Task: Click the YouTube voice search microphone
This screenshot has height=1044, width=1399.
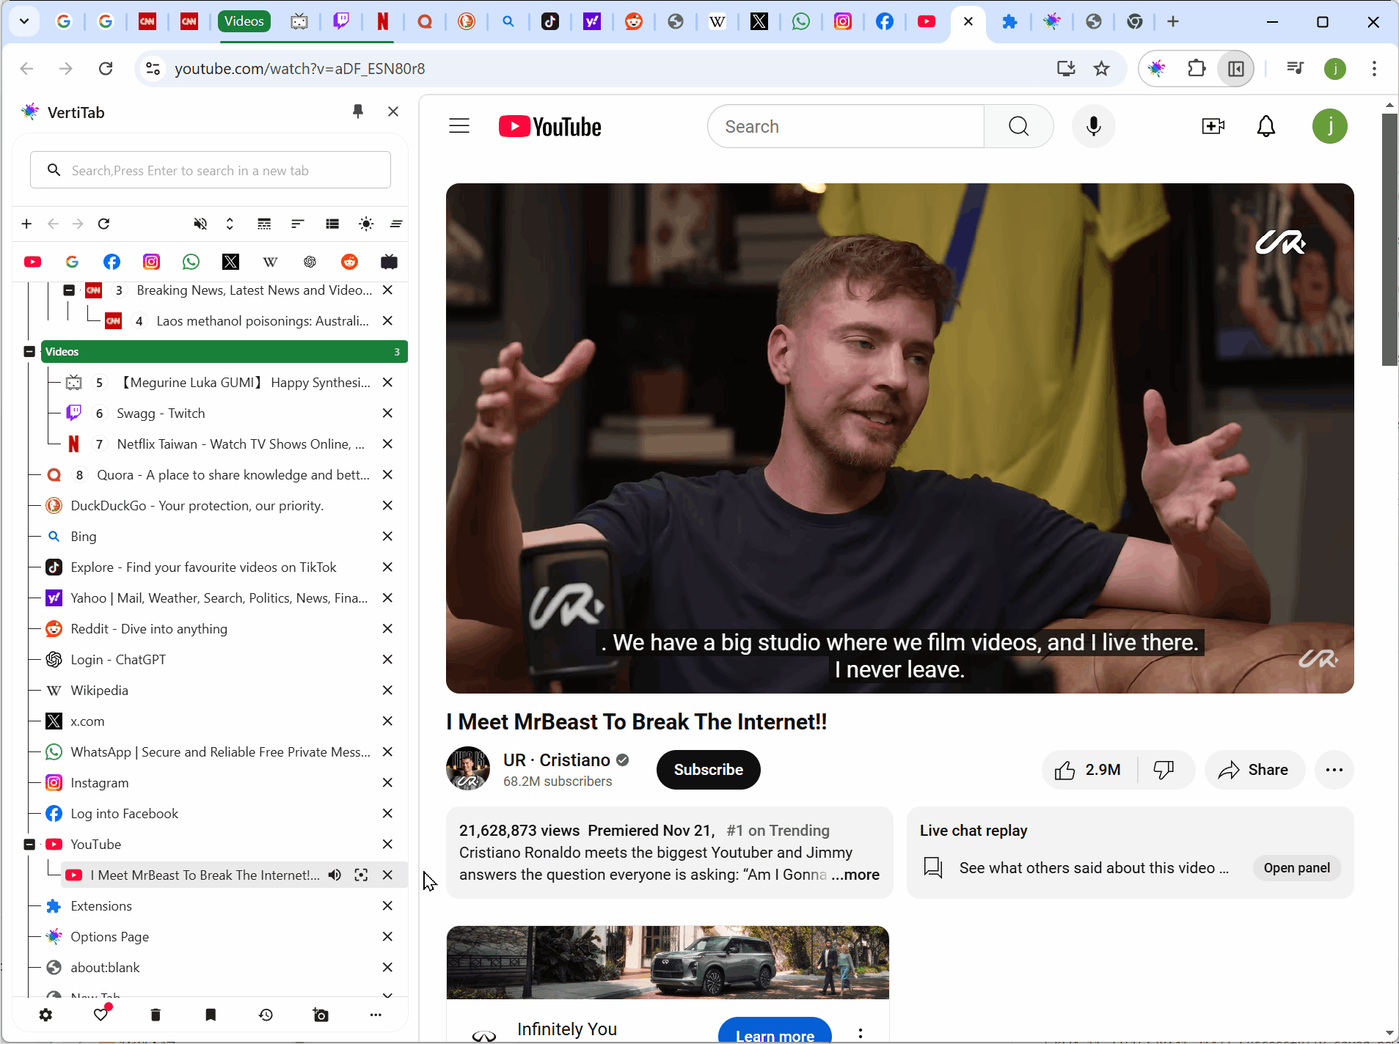Action: (x=1093, y=127)
